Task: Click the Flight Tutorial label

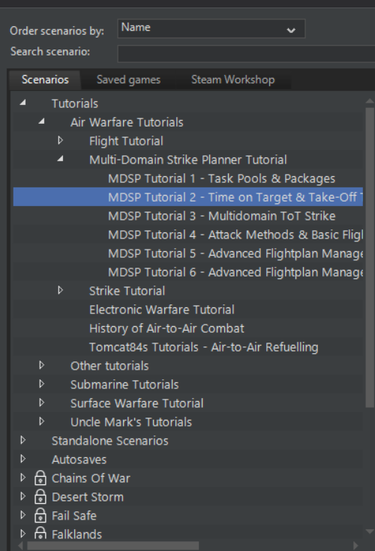Action: tap(126, 141)
